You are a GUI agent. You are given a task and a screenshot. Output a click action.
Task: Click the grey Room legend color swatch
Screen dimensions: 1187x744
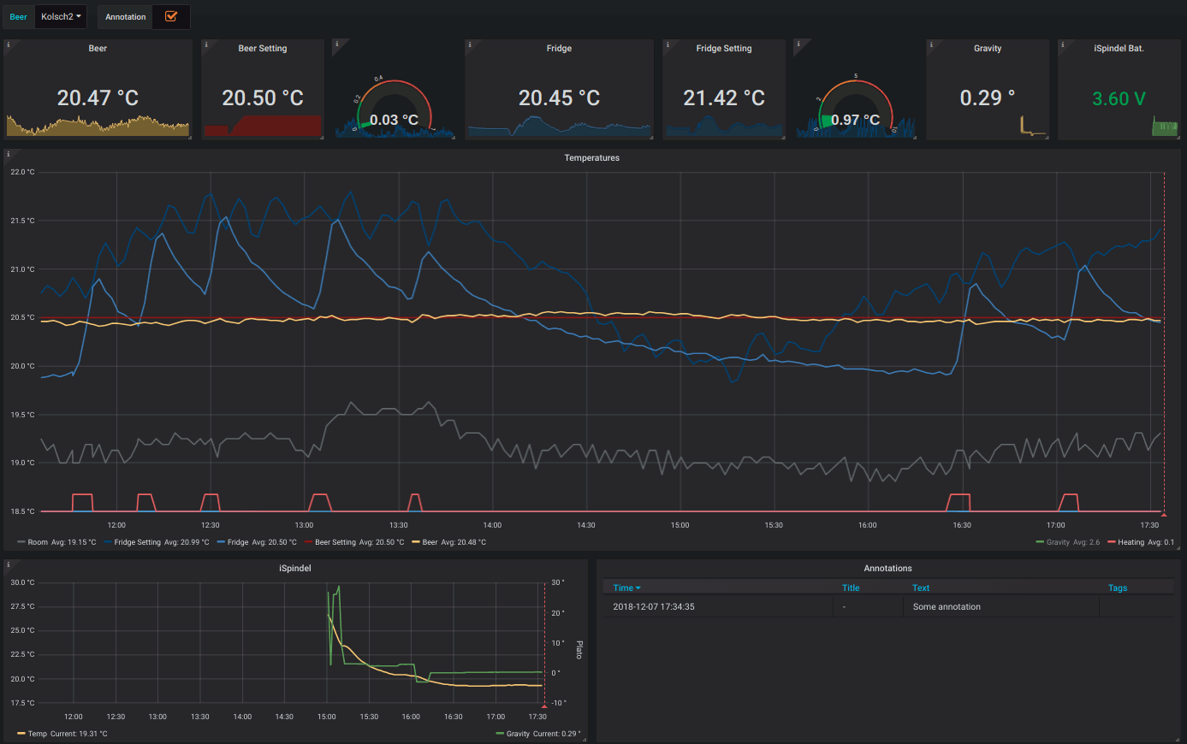pyautogui.click(x=21, y=542)
